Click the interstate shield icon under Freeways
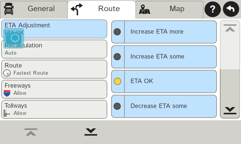Viewport: 241px width, 144px height. click(7, 93)
